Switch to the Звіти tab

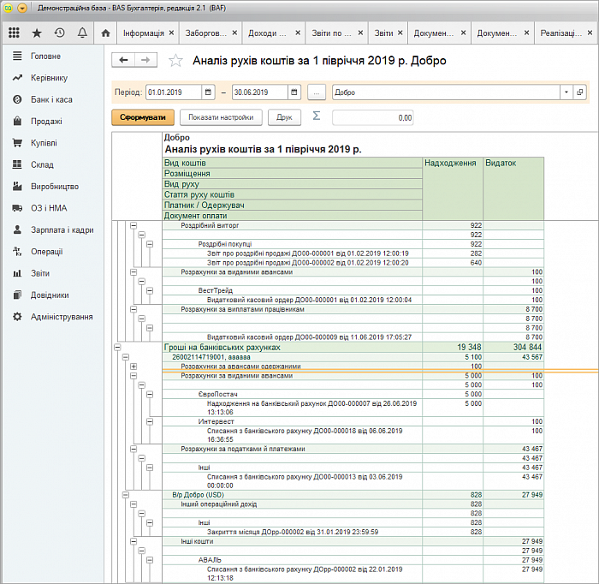(x=384, y=33)
